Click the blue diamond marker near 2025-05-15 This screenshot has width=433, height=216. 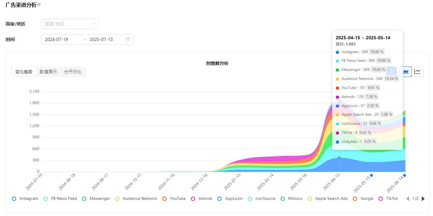pos(372,175)
